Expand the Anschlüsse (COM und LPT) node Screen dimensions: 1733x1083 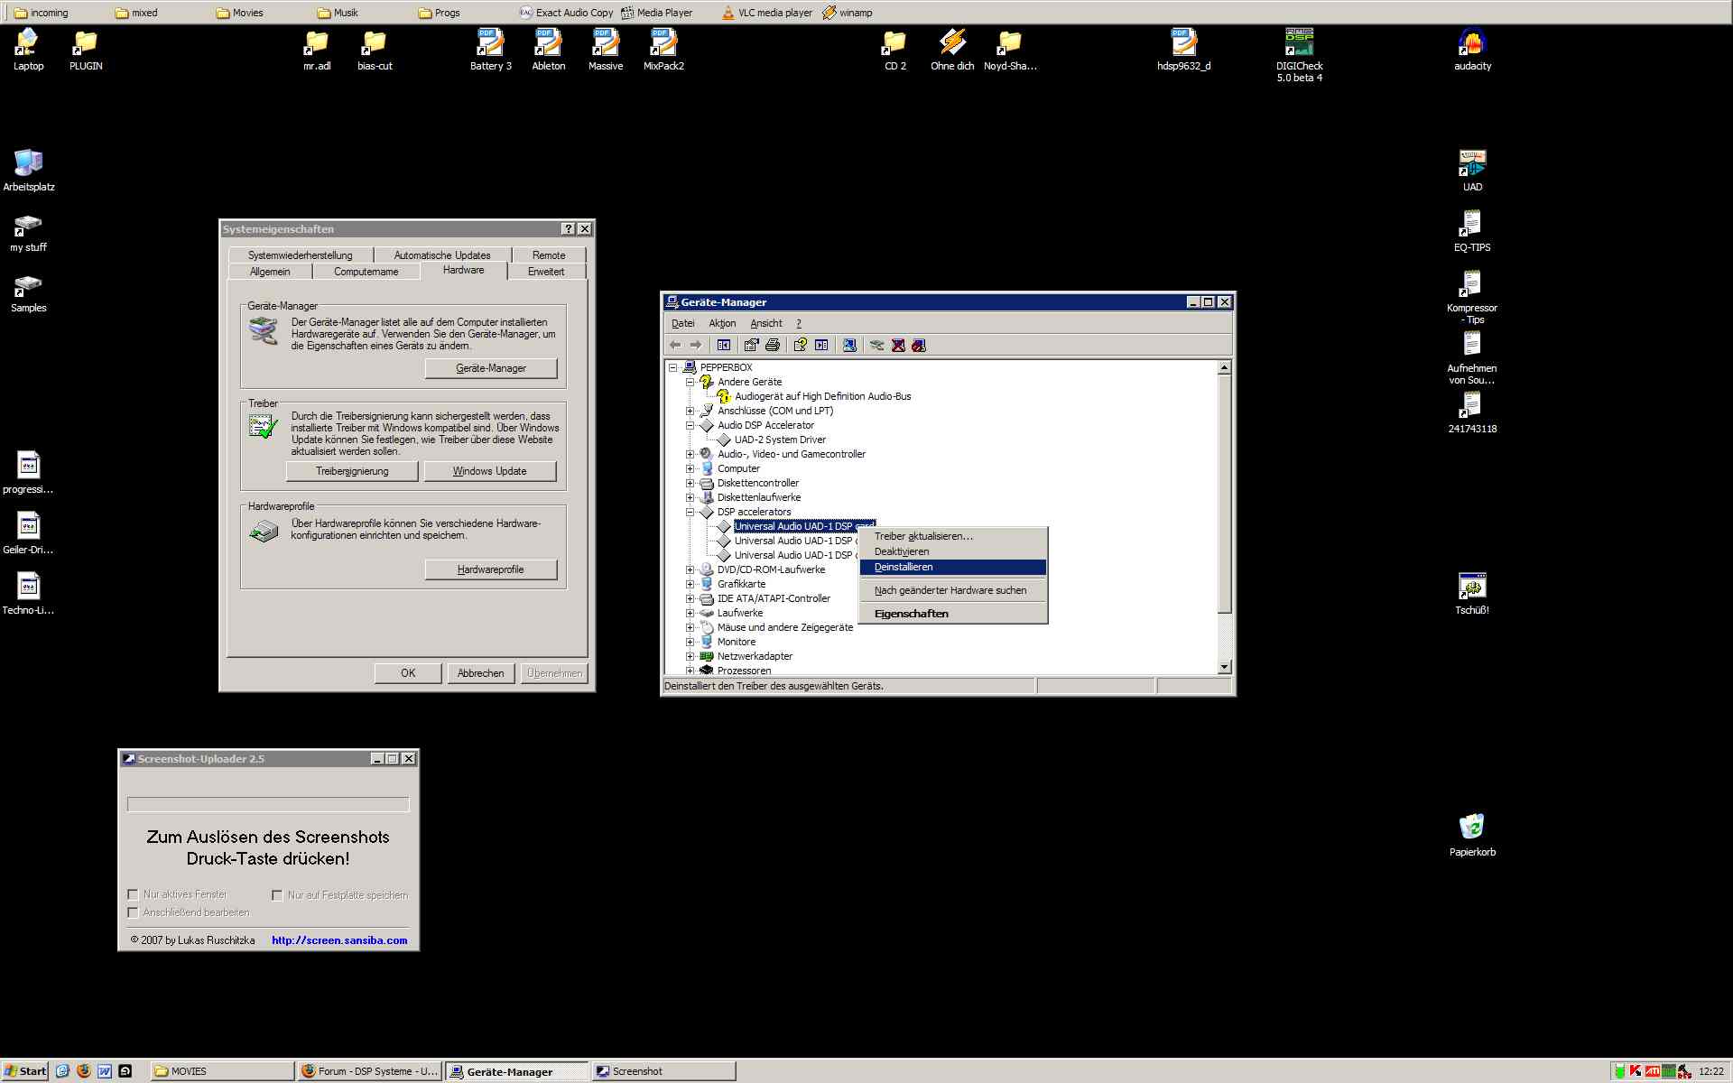pos(690,411)
